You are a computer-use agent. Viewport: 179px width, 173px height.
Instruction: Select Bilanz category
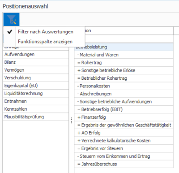pyautogui.click(x=36, y=62)
